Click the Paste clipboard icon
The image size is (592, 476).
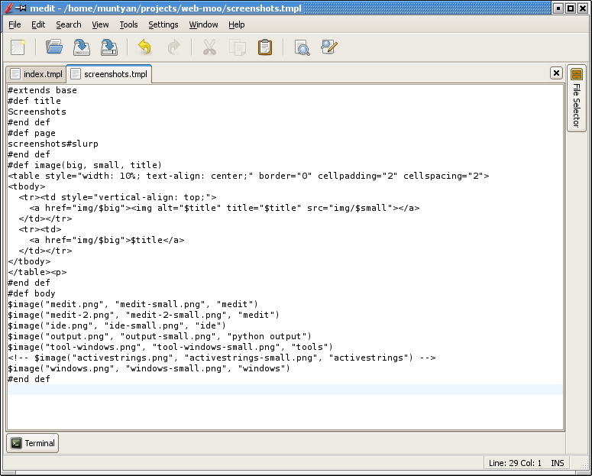point(265,47)
